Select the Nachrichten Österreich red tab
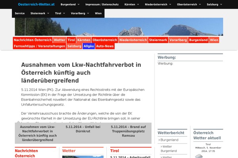238x158 pixels. click(33, 40)
